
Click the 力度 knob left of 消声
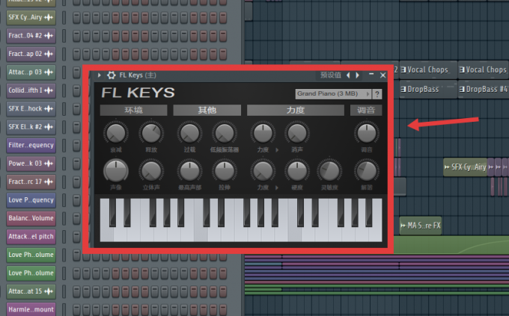(x=263, y=133)
